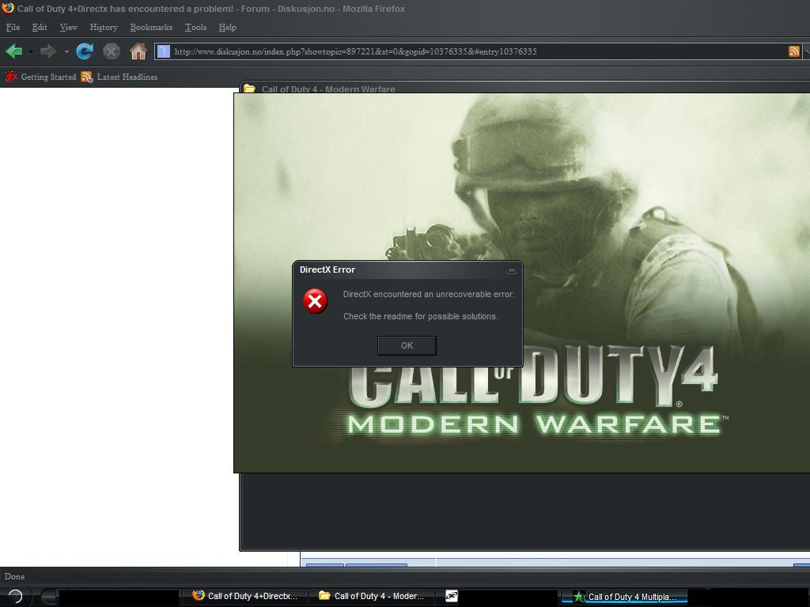
Task: Open the Forward history dropdown arrow
Action: [66, 51]
